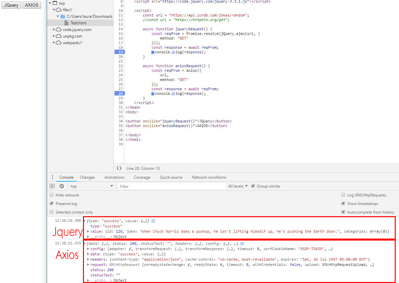Click the statusText: "" property line
The width and height of the screenshot is (399, 283).
106,275
